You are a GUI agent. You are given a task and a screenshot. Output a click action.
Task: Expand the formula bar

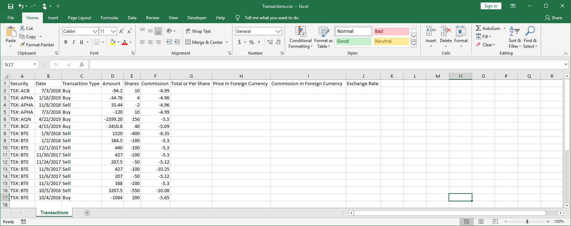566,65
